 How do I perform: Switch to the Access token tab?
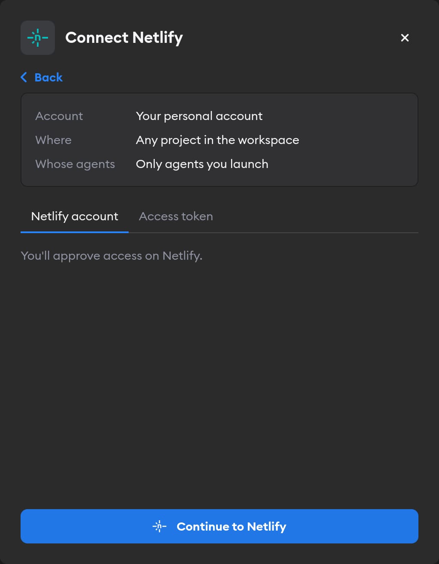176,216
